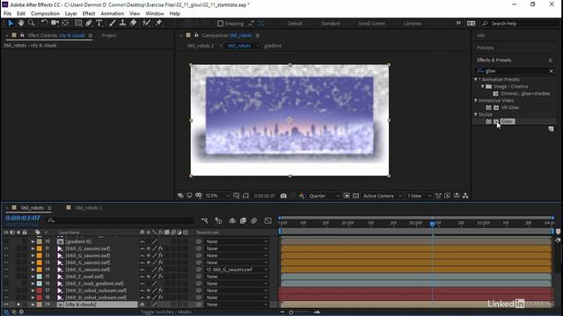
Task: Select the Pan Behind anchor point tool
Action: tap(65, 24)
